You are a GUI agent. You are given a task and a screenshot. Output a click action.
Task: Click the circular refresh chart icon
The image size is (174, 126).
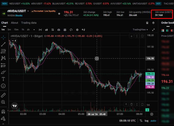(71, 30)
